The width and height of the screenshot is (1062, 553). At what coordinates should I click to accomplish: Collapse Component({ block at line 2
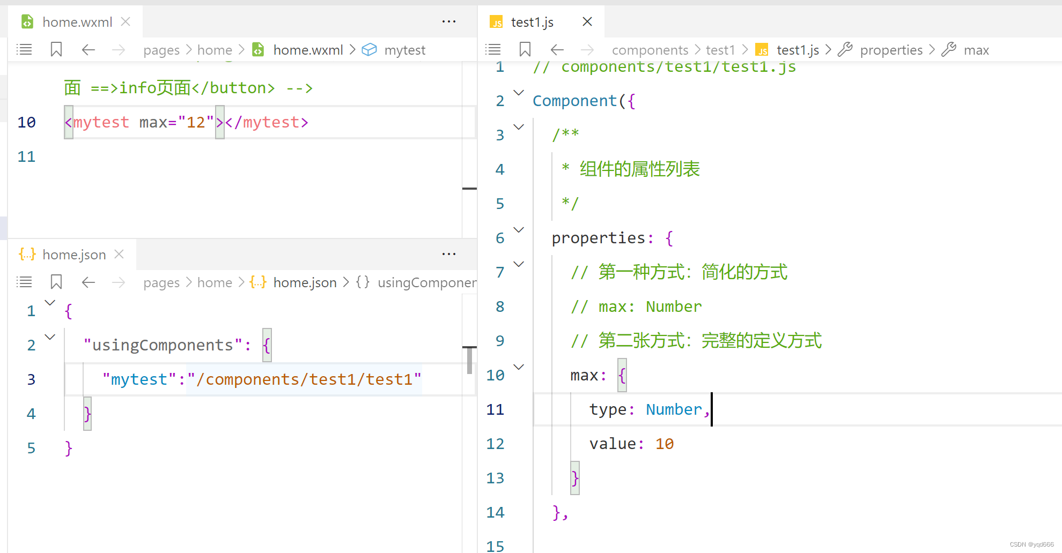519,93
